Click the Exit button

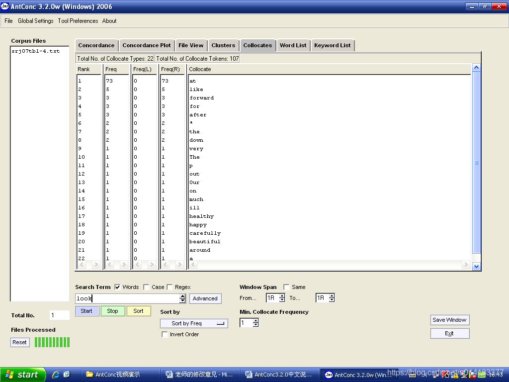[449, 333]
